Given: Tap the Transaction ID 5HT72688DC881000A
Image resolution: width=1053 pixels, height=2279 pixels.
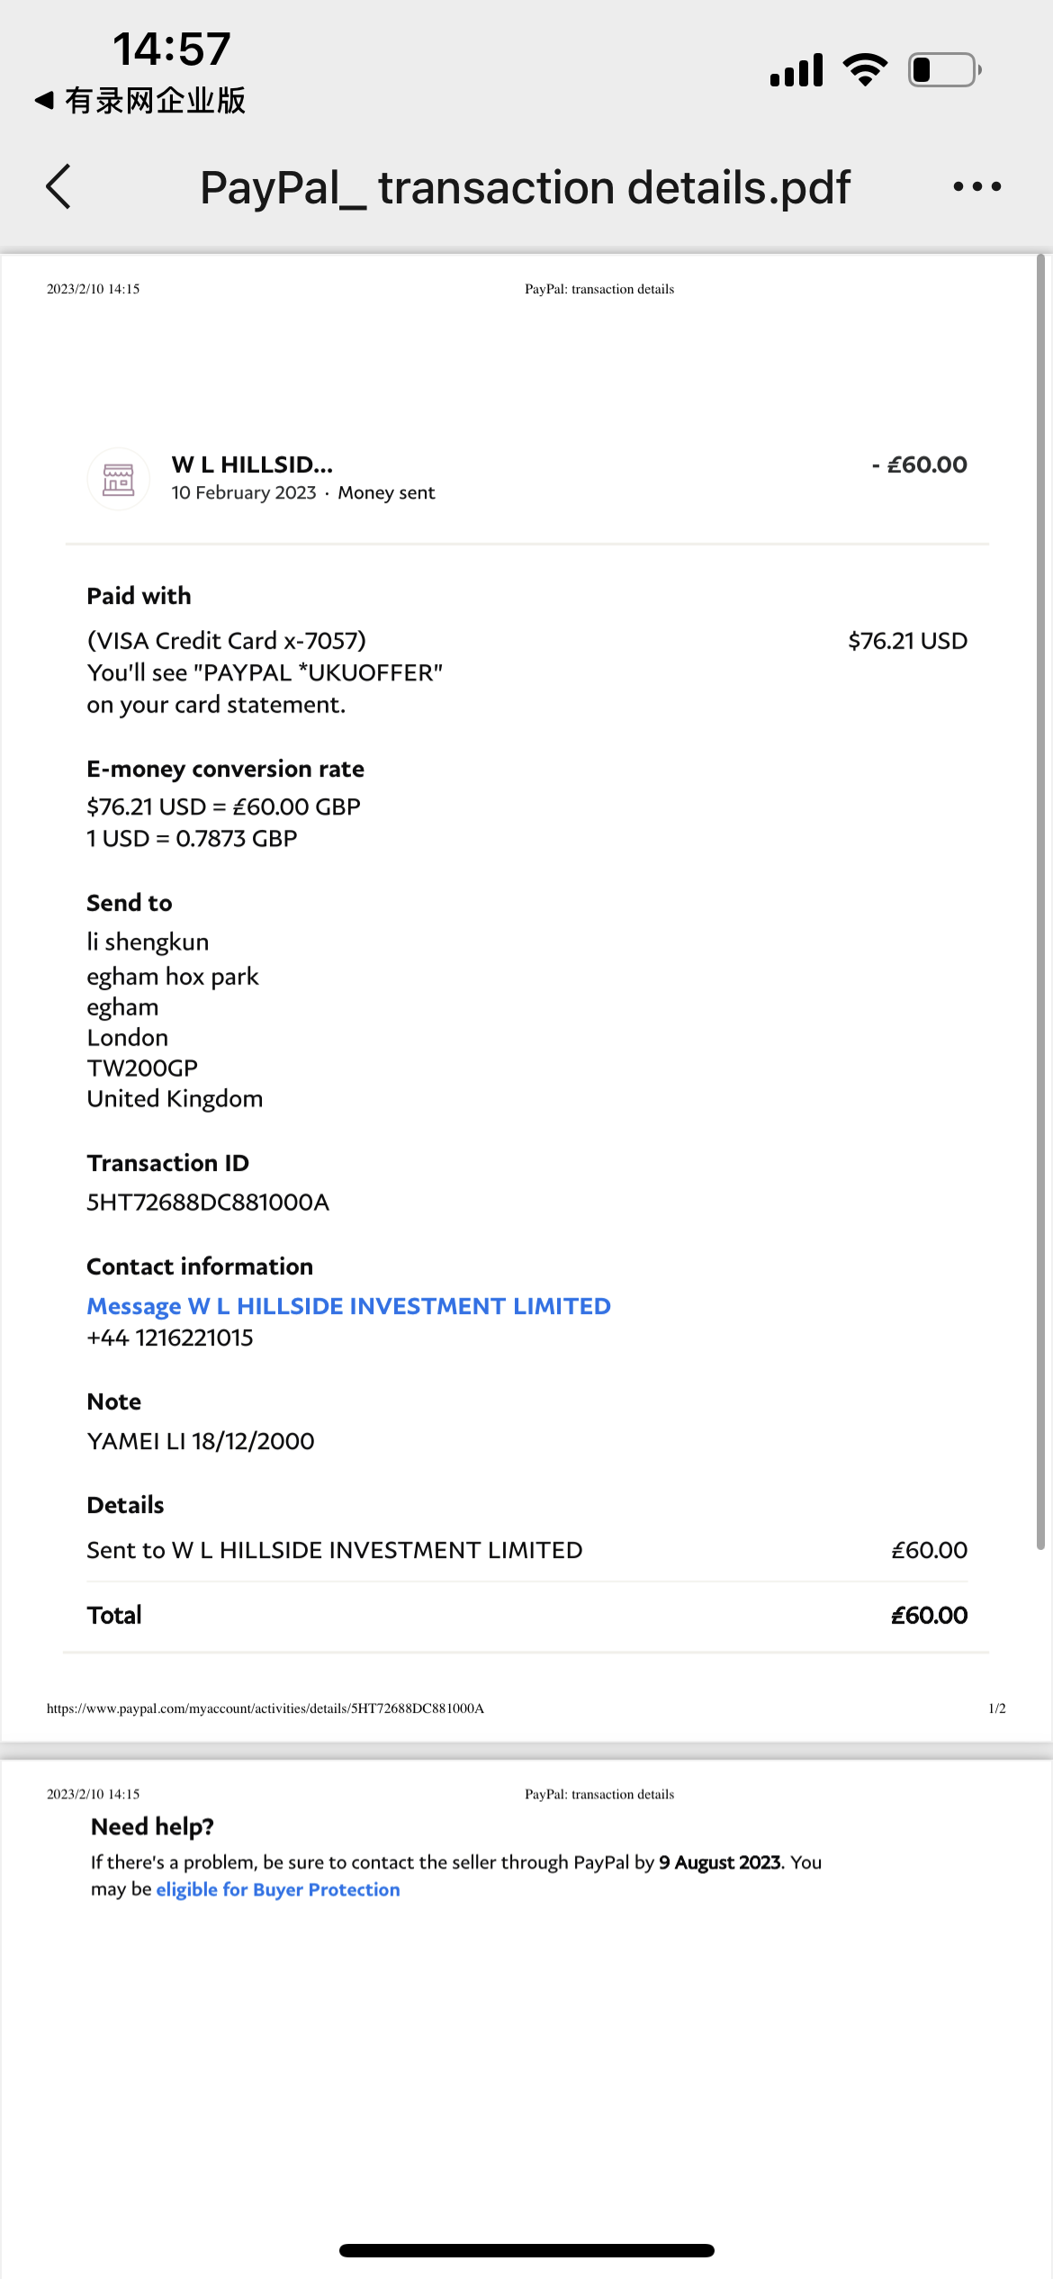Looking at the screenshot, I should click(208, 1203).
